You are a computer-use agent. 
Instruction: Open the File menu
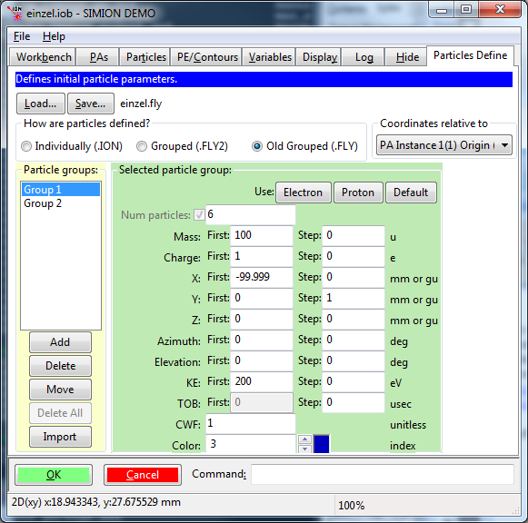[x=22, y=36]
